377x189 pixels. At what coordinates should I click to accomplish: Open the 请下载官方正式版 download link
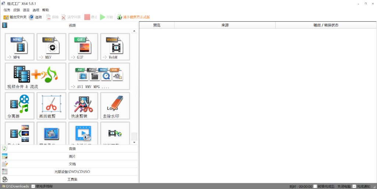coord(133,17)
